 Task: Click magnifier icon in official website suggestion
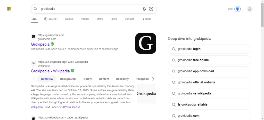point(174,82)
